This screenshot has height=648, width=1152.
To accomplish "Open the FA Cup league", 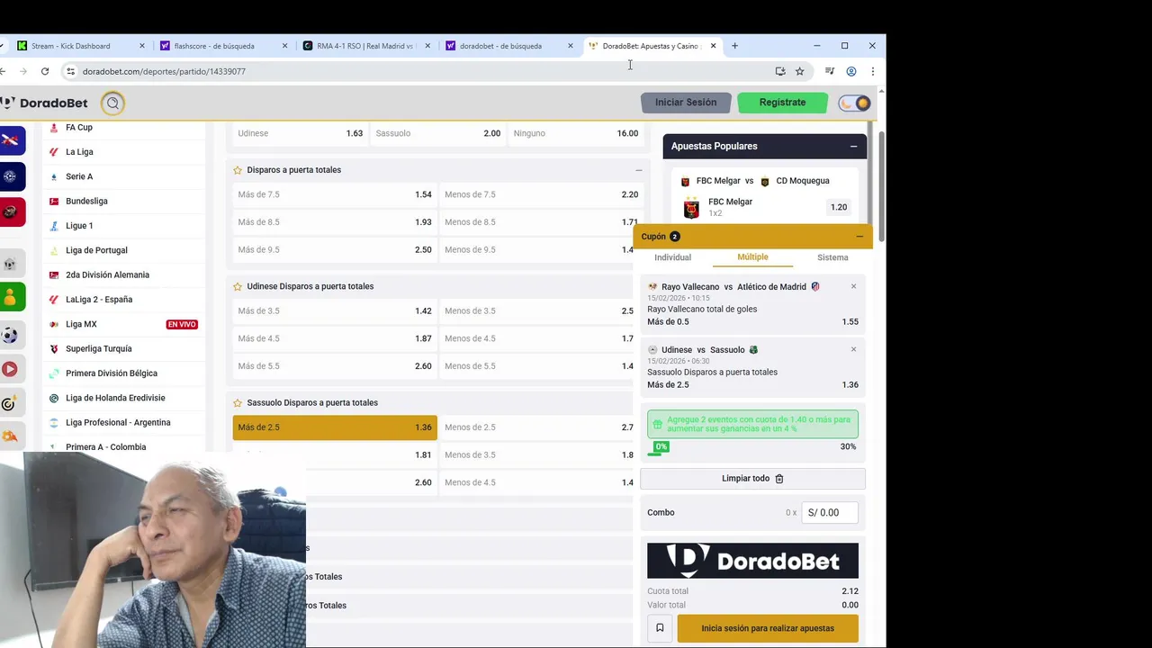I will (x=79, y=128).
